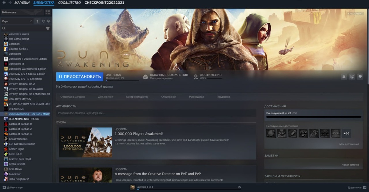Toggle the recent activity clock filter
This screenshot has width=369, height=192.
coord(44,21)
